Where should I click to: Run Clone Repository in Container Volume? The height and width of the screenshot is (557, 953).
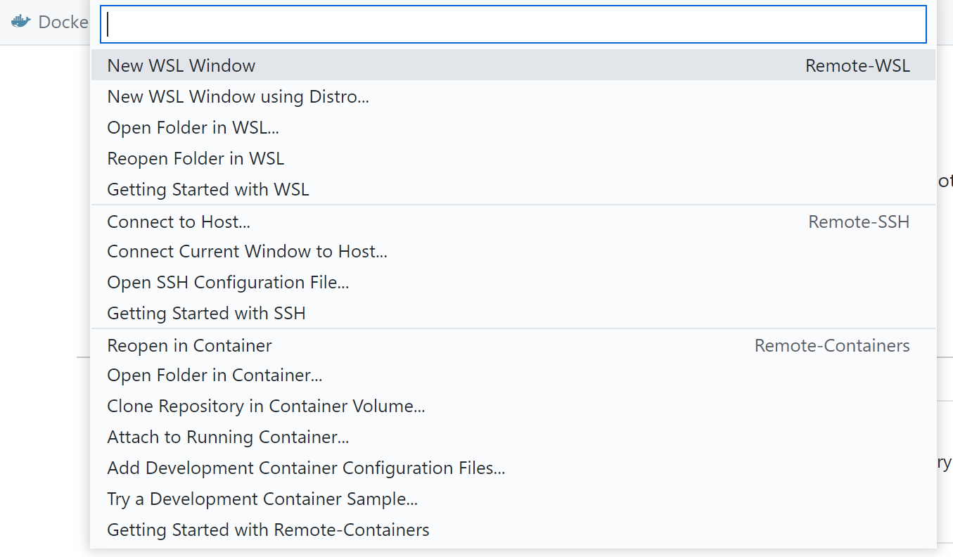pyautogui.click(x=513, y=406)
